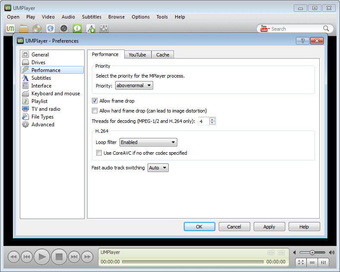Image resolution: width=340 pixels, height=272 pixels.
Task: Open the Subtitles menu
Action: (91, 17)
